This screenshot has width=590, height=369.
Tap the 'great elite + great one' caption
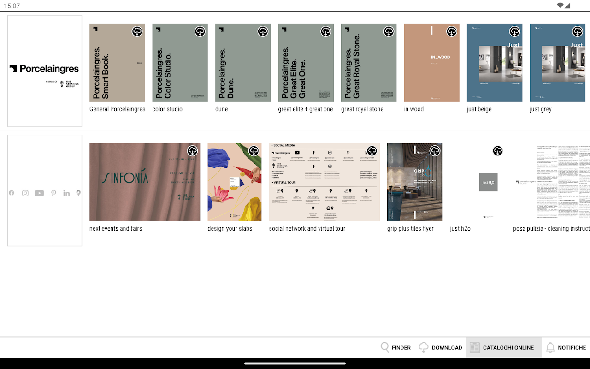point(306,109)
